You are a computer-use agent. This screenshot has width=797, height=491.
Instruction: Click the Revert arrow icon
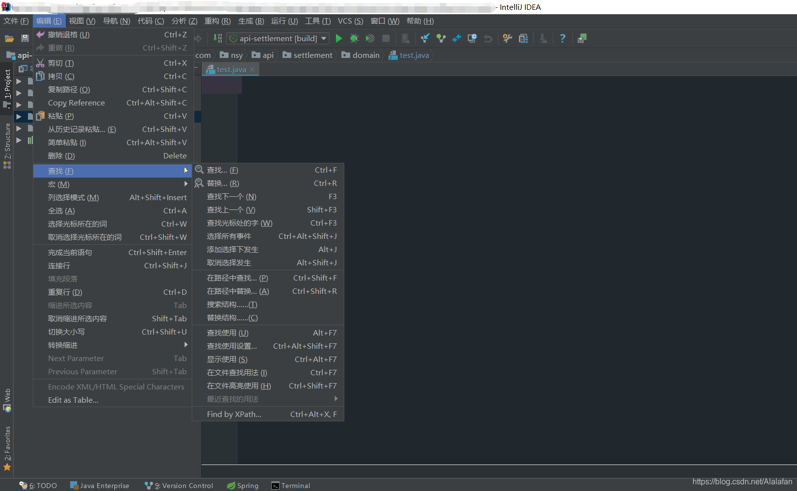(488, 38)
